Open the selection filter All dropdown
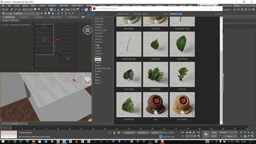The height and width of the screenshot is (144, 256). click(28, 10)
